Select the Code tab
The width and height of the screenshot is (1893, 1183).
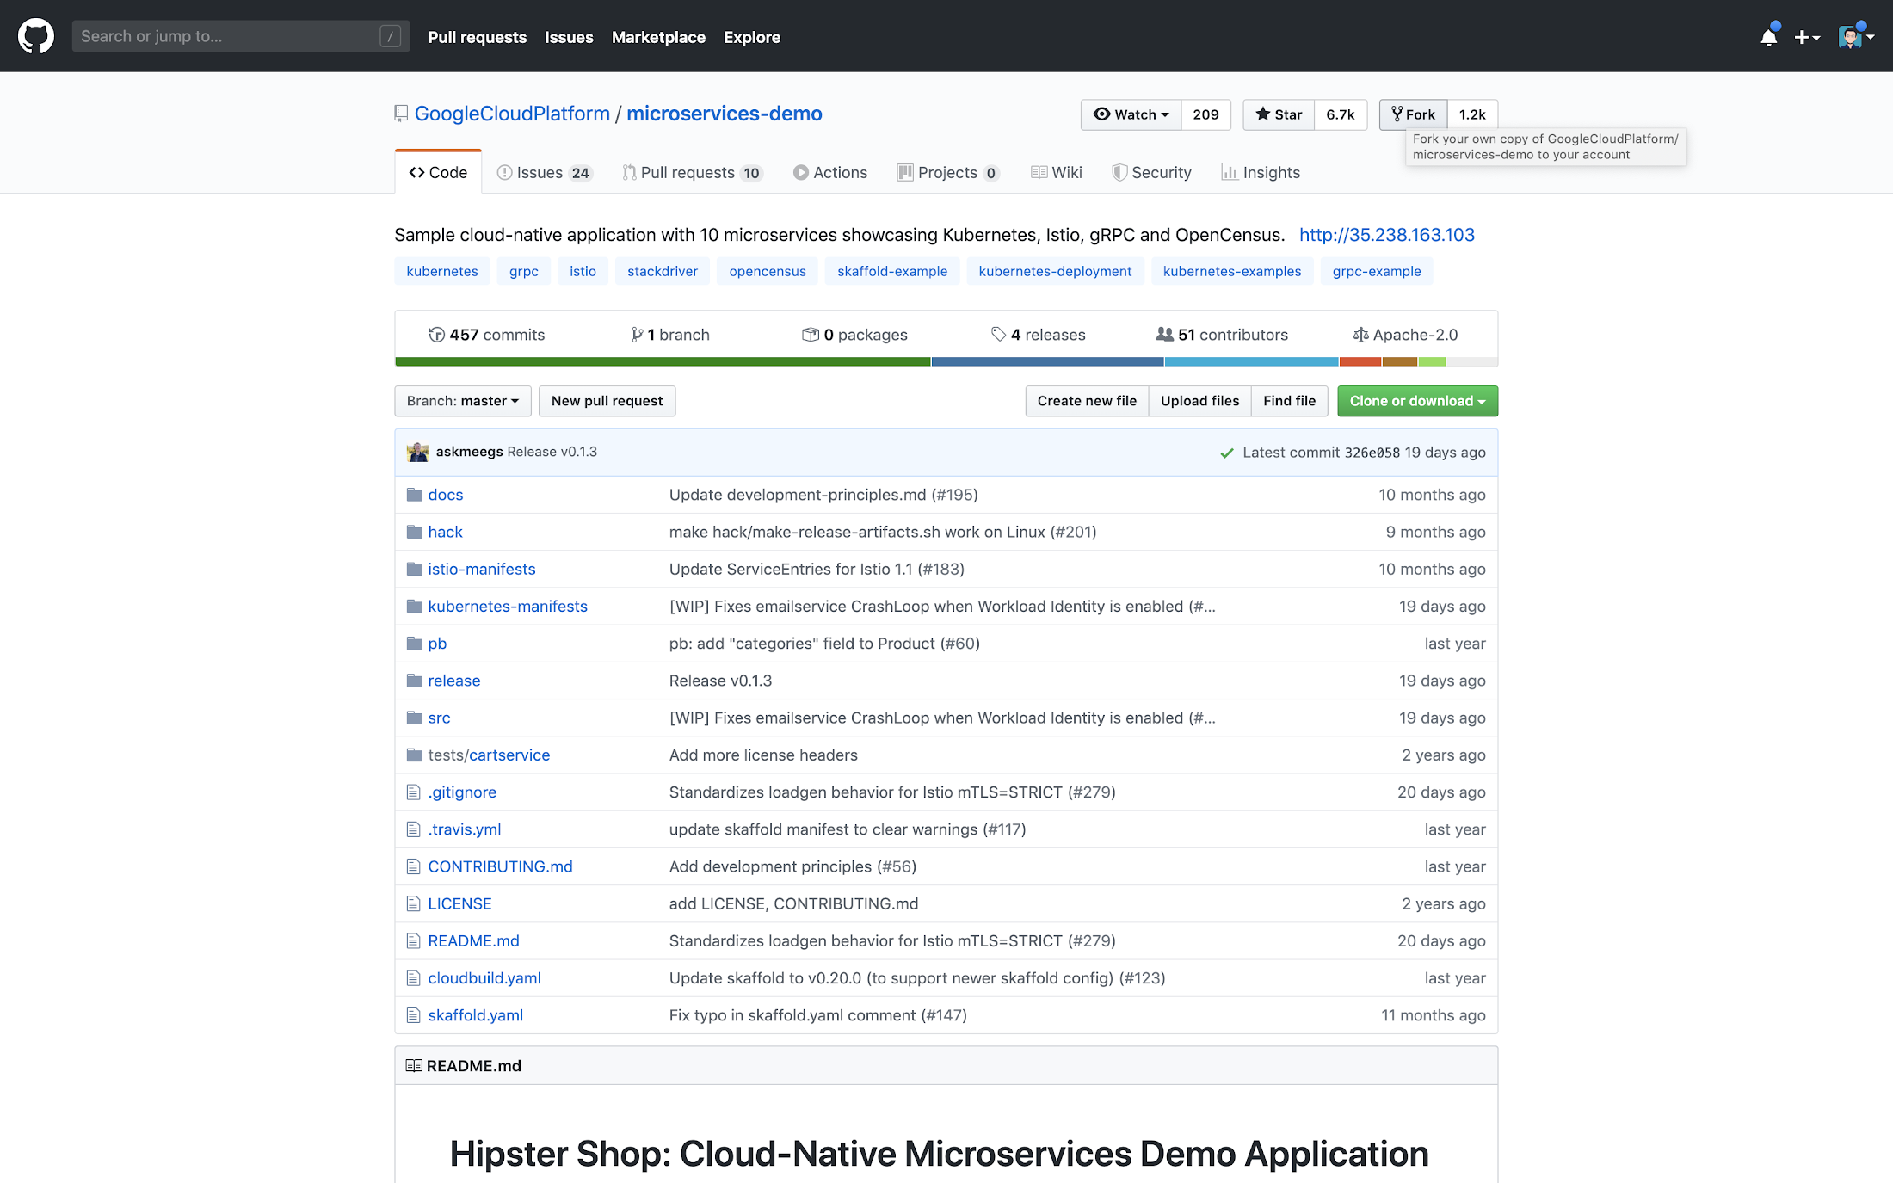(x=438, y=172)
